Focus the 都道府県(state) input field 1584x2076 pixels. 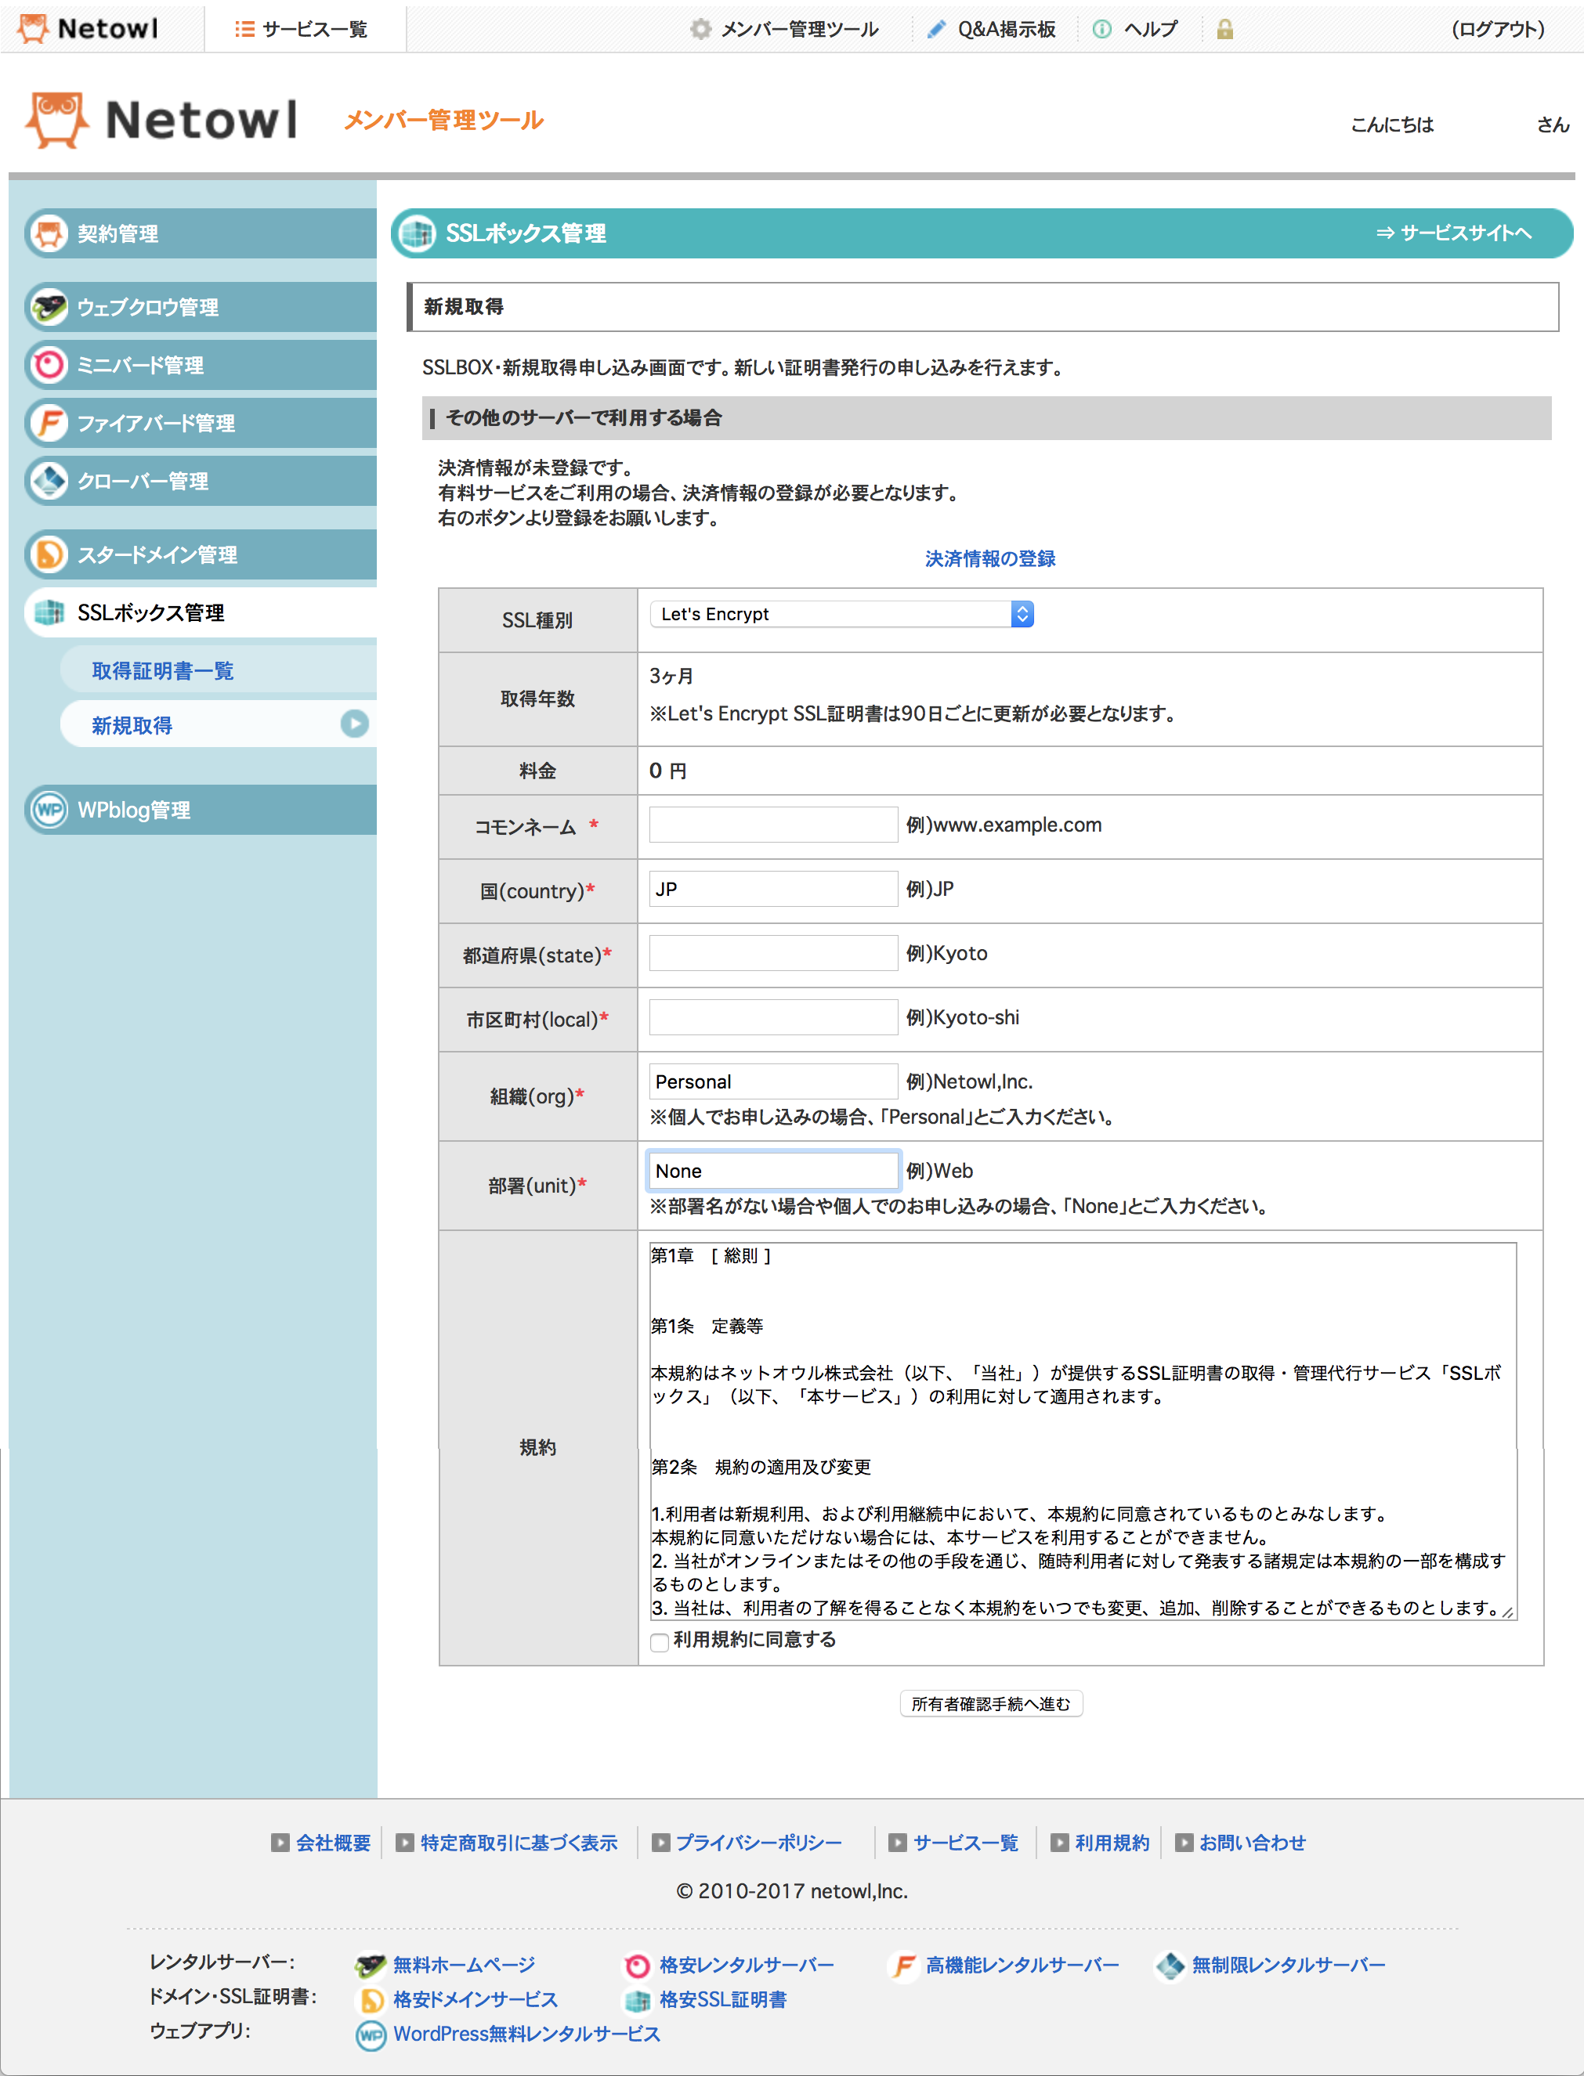pyautogui.click(x=773, y=953)
